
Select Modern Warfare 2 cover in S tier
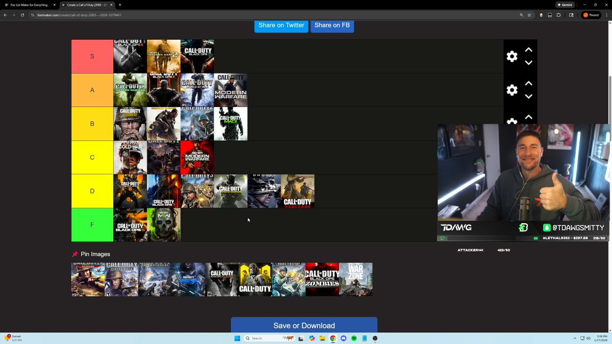click(164, 57)
